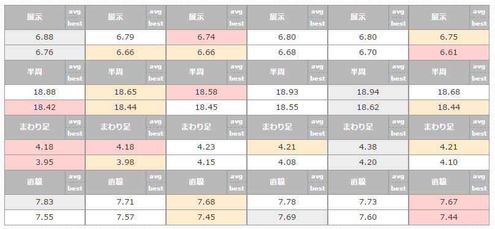
Task: Select the 18.58 highlighted 半周 cell
Action: 206,92
